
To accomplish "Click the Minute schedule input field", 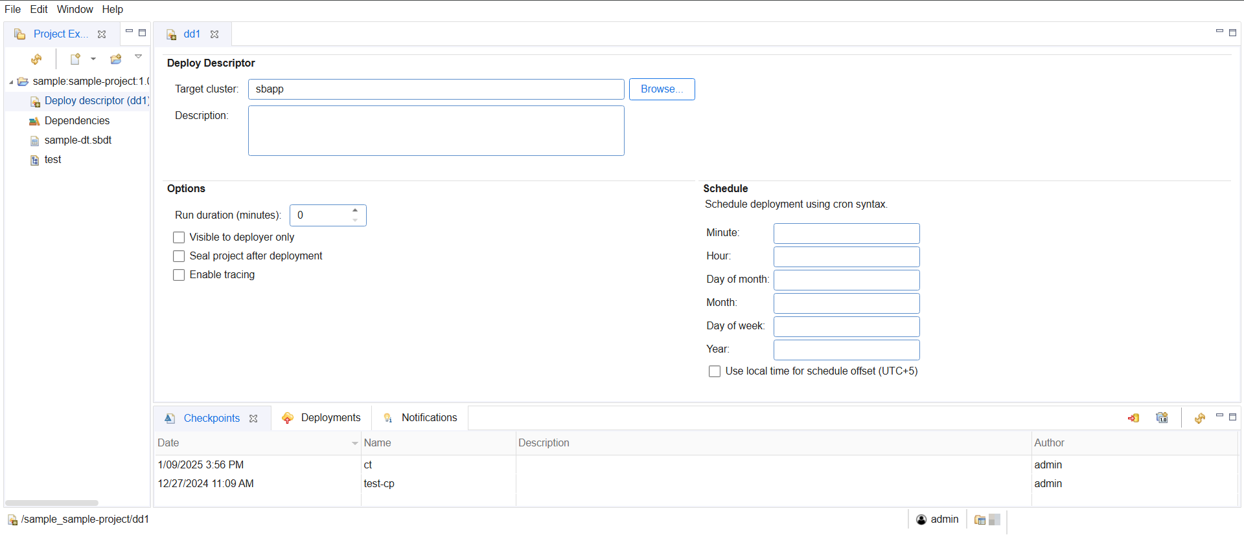I will pyautogui.click(x=846, y=234).
